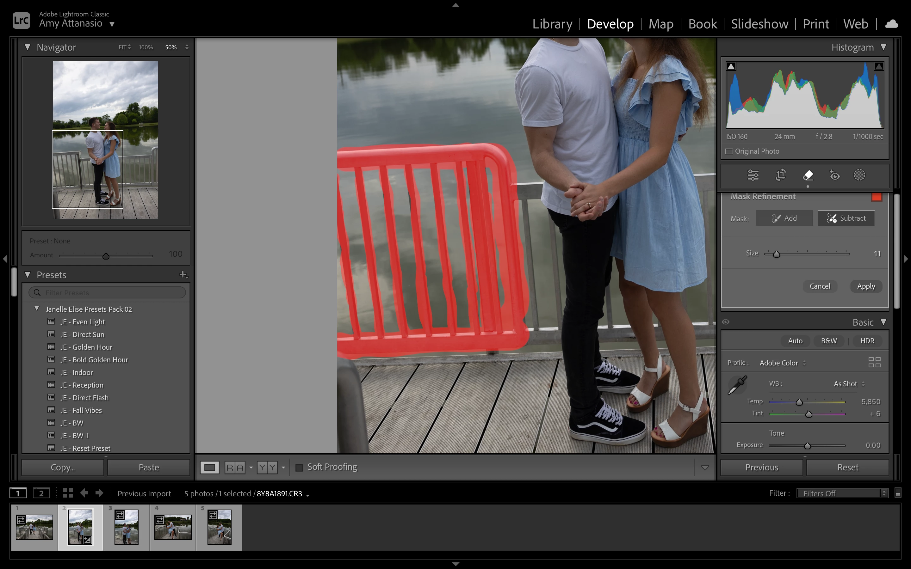Check the Original Photo option
The height and width of the screenshot is (569, 911).
(x=729, y=151)
